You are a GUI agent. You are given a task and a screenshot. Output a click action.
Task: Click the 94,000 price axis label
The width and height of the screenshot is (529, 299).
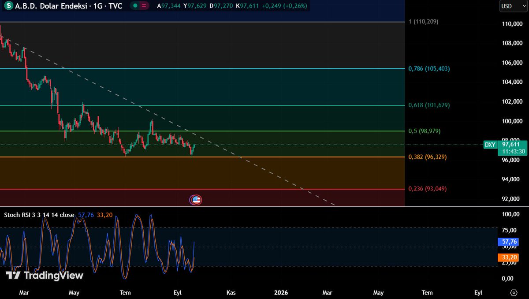pyautogui.click(x=511, y=179)
